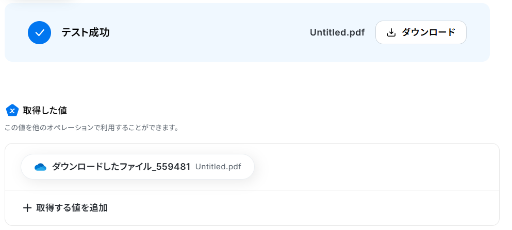Click the 取得した値 section heading
The image size is (512, 230).
point(45,110)
